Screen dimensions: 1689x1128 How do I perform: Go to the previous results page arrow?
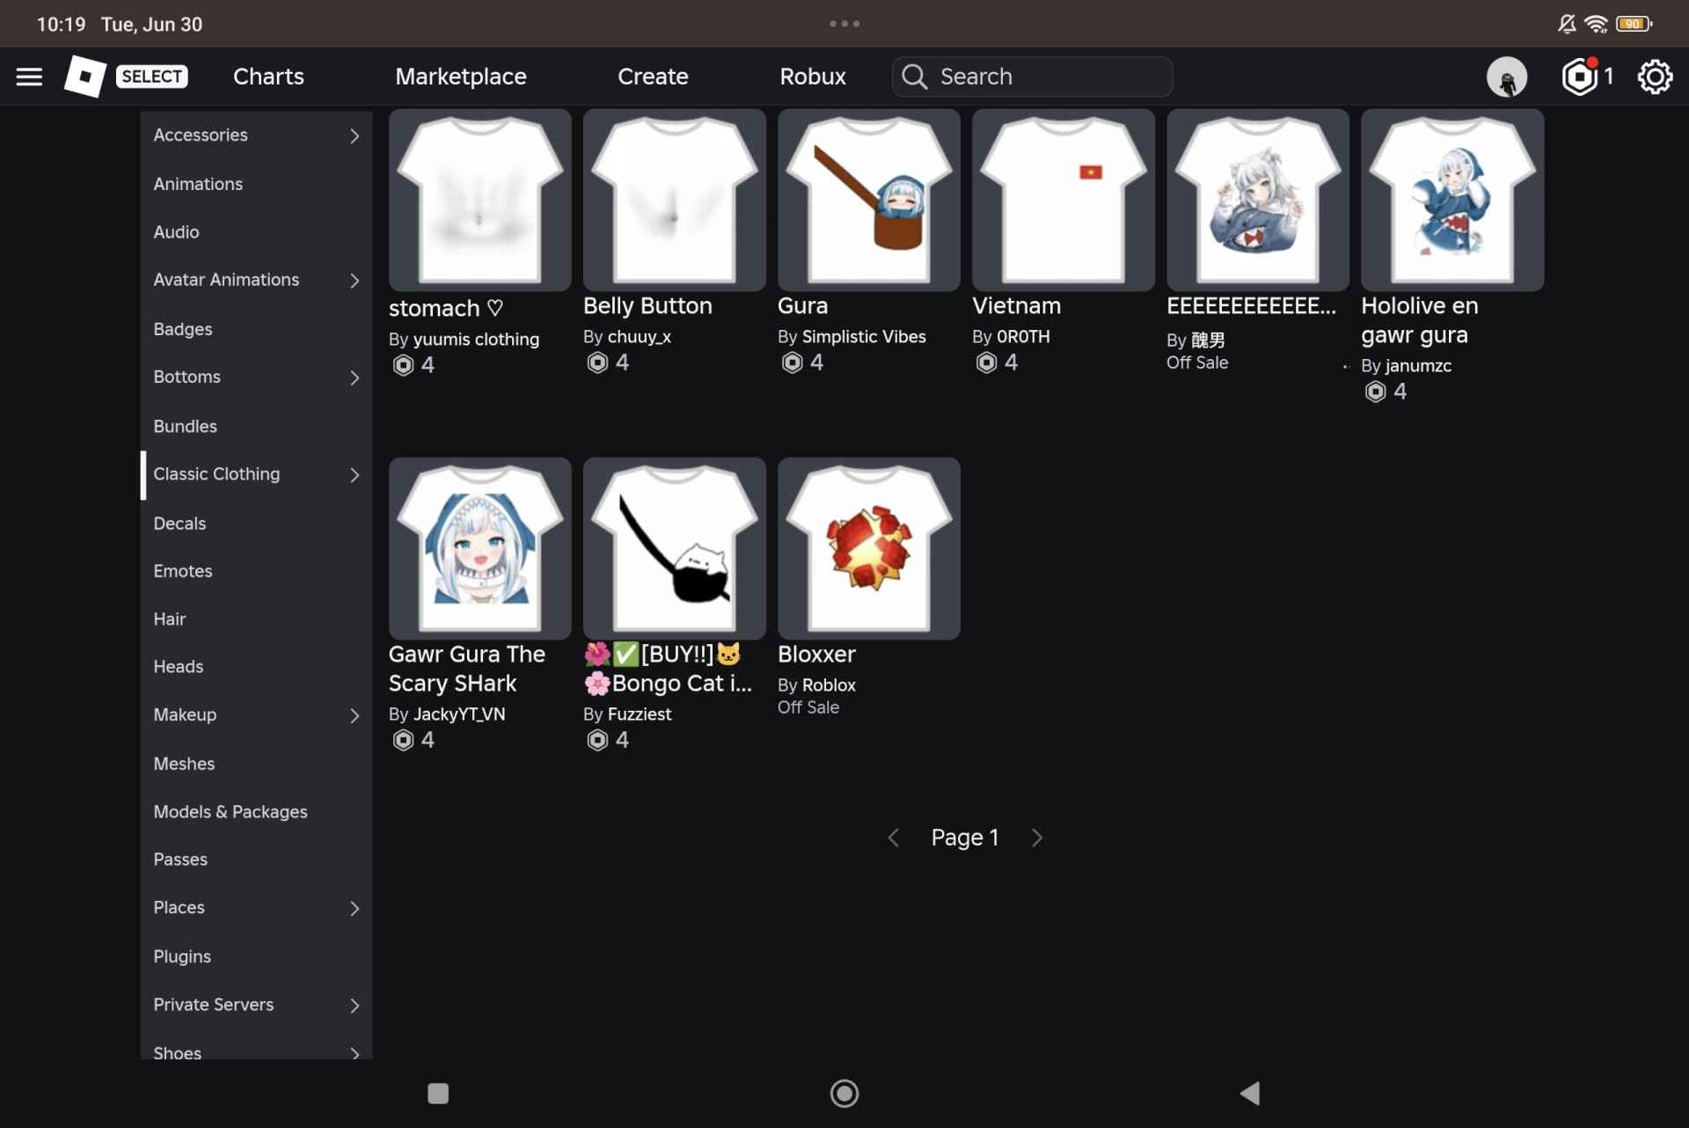pos(893,838)
